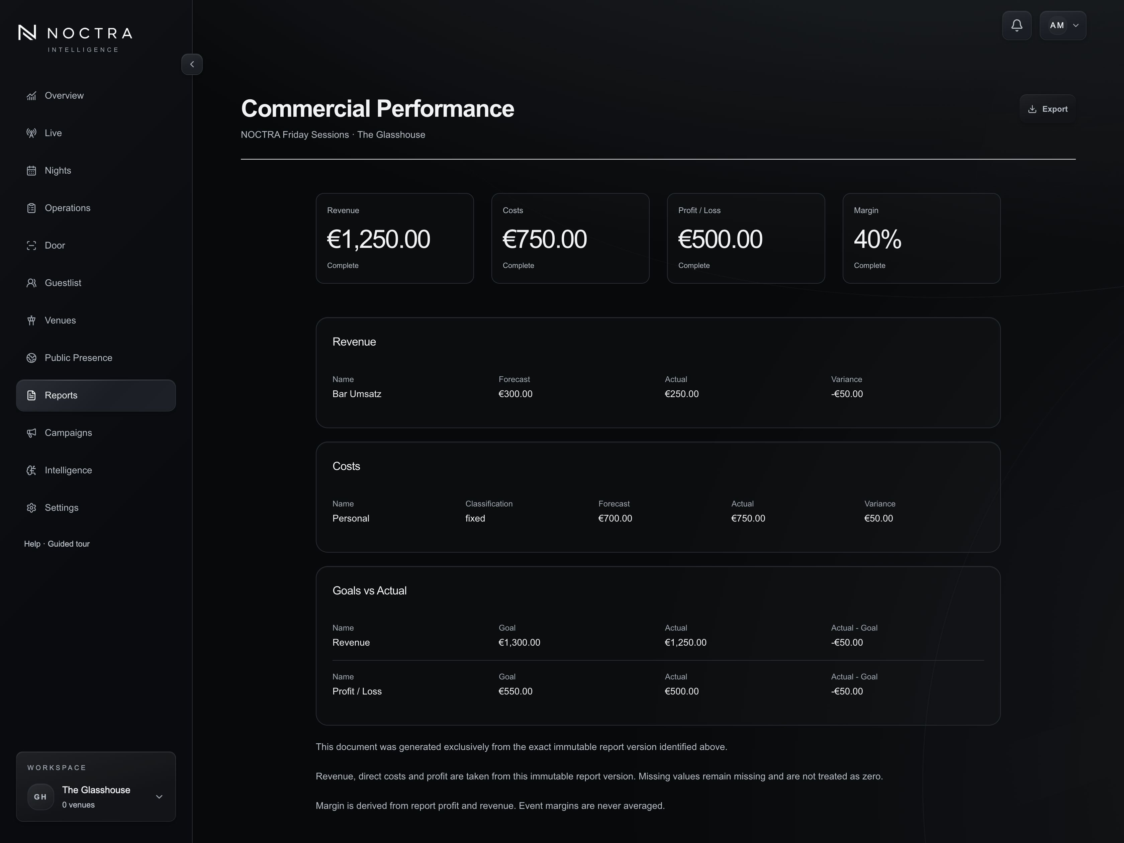Click Profit / Loss goal €550.00

pyautogui.click(x=515, y=691)
